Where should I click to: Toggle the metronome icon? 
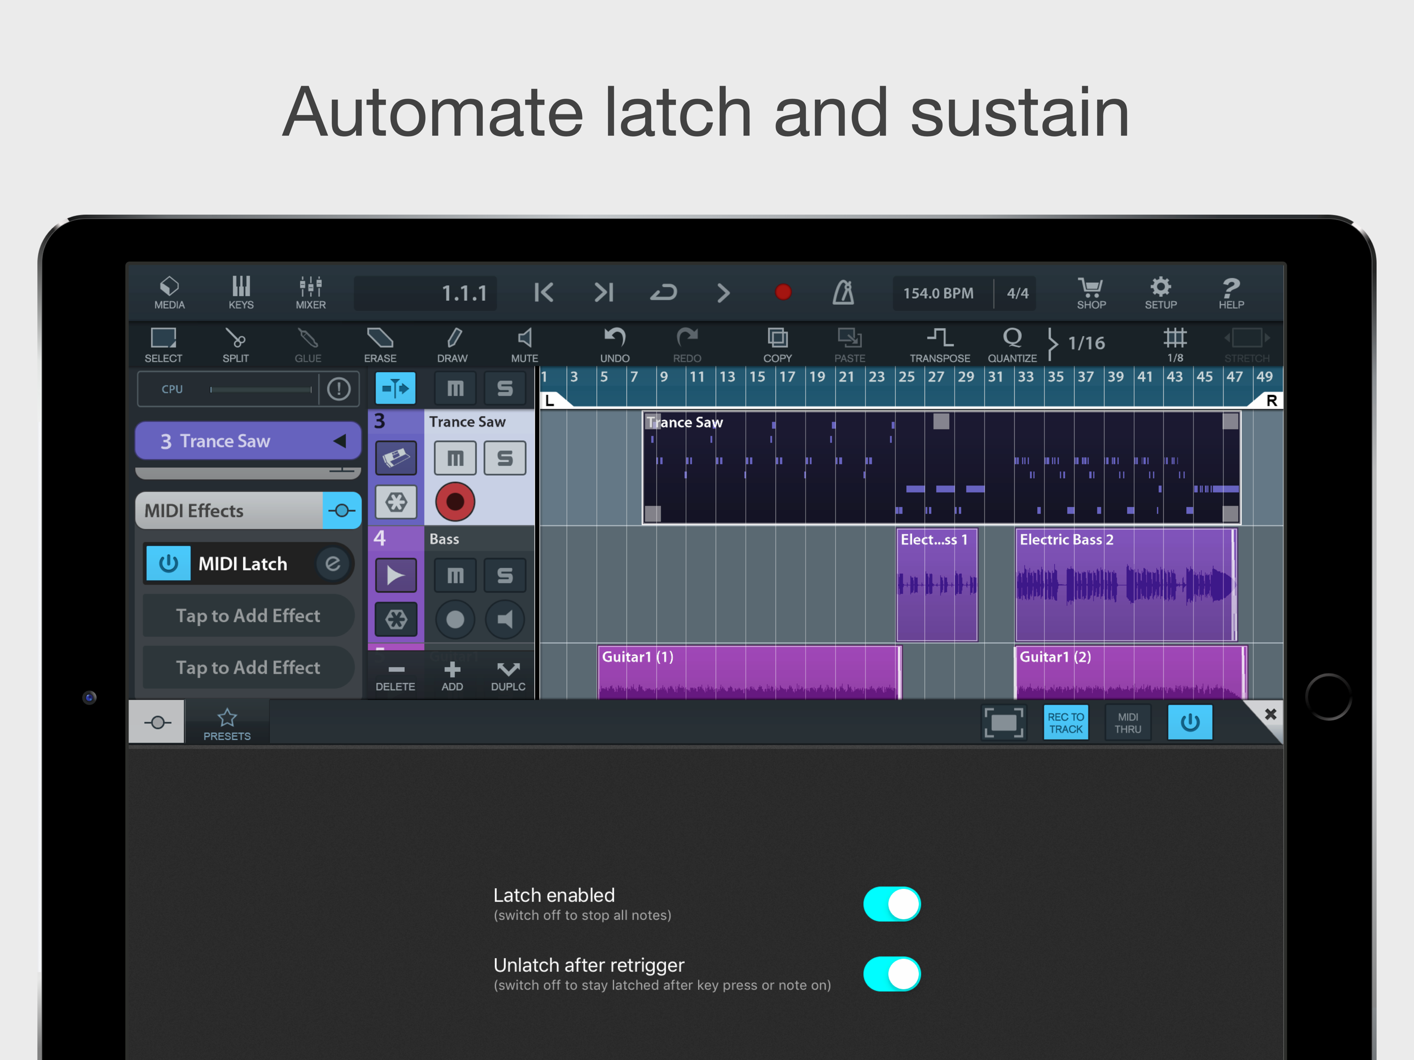[x=843, y=293]
